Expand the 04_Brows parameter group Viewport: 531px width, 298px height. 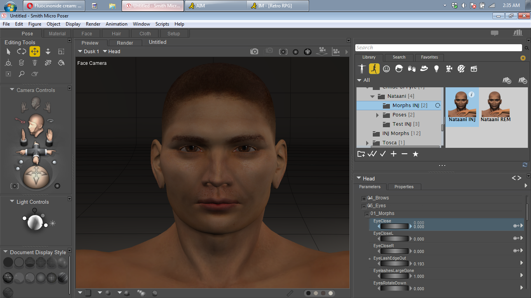click(364, 198)
